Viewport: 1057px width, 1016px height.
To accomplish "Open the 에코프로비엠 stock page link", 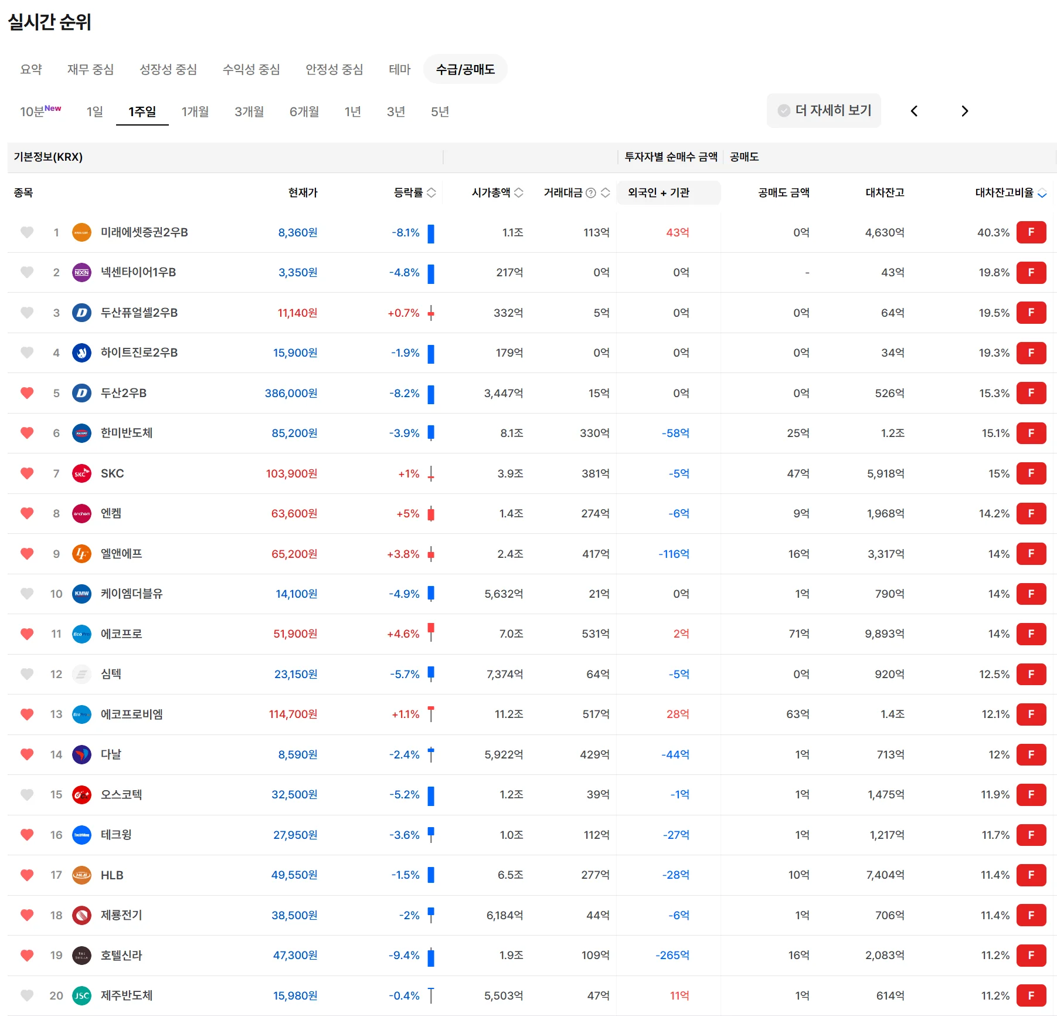I will coord(131,714).
